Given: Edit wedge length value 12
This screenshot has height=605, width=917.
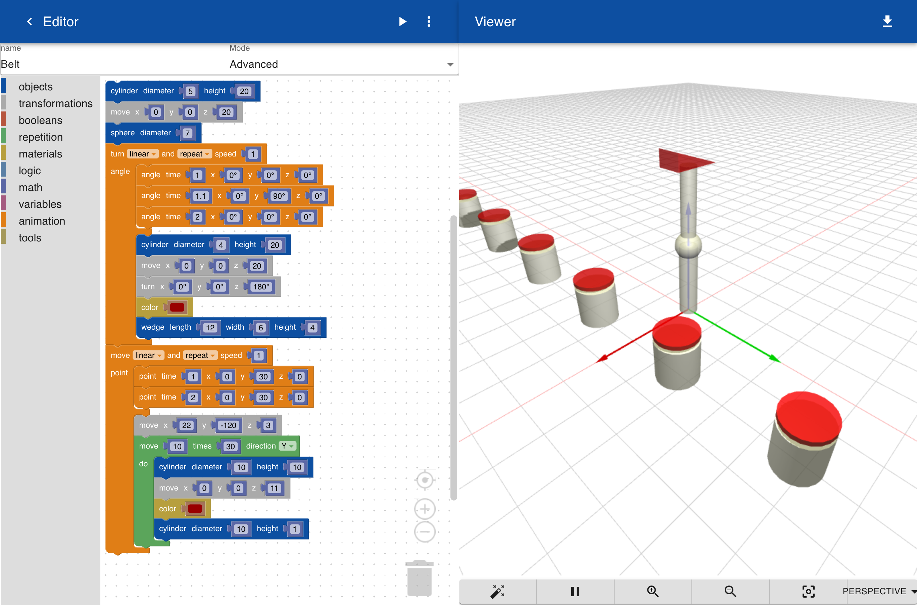Looking at the screenshot, I should [x=210, y=328].
